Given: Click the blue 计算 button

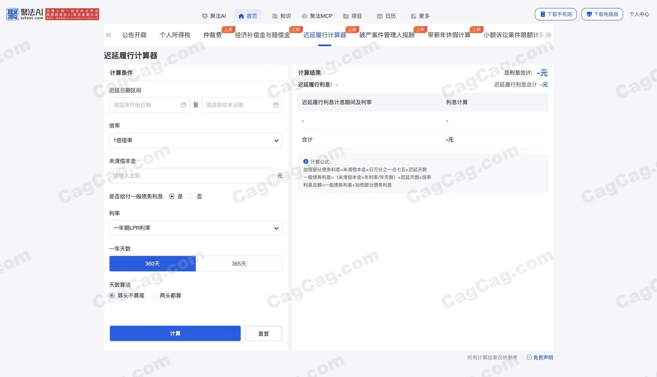Looking at the screenshot, I should pos(175,333).
